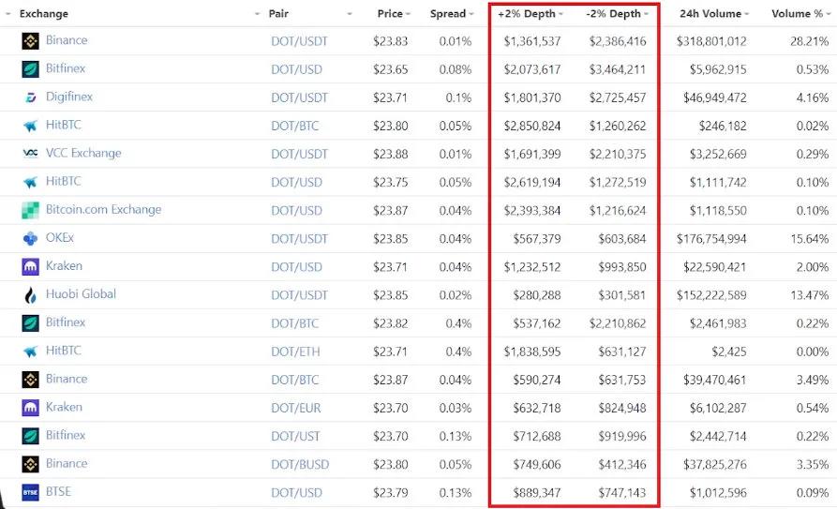Click the BTSE logo icon
Image resolution: width=837 pixels, height=509 pixels.
[x=30, y=492]
